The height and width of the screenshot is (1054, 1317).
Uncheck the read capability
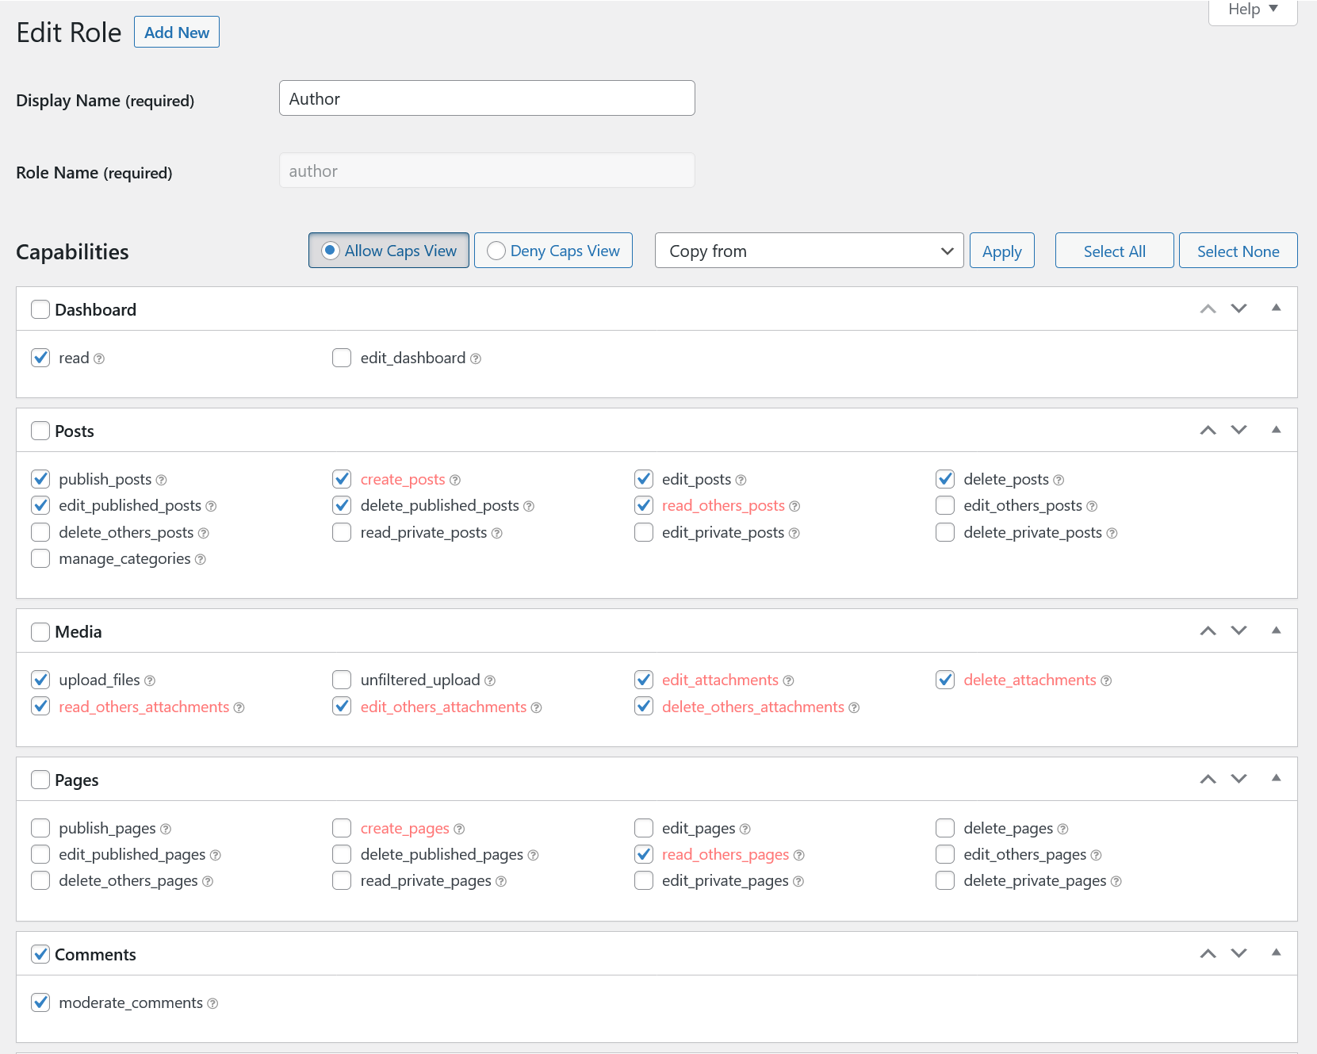40,358
